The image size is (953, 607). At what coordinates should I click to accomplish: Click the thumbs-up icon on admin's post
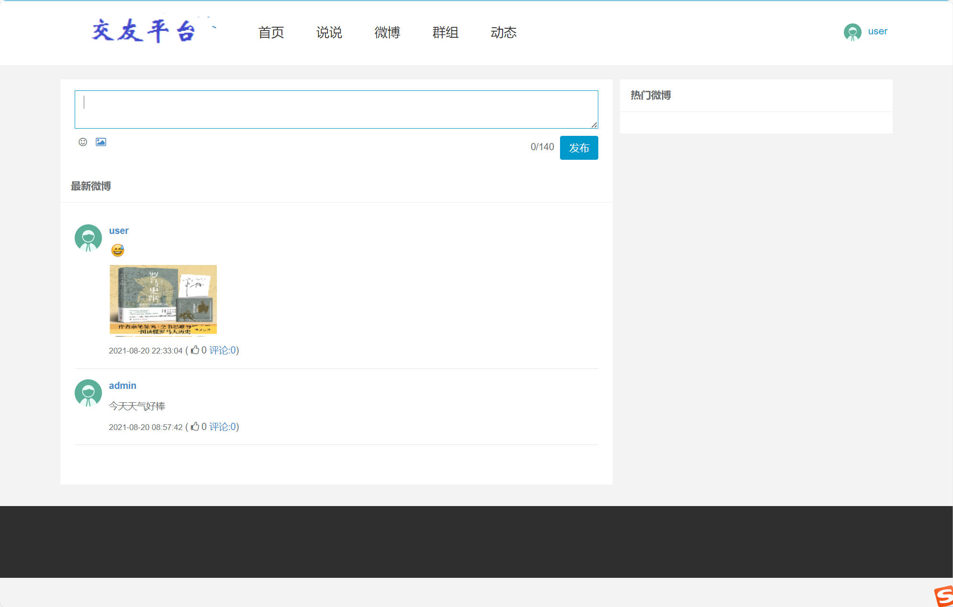(x=195, y=426)
